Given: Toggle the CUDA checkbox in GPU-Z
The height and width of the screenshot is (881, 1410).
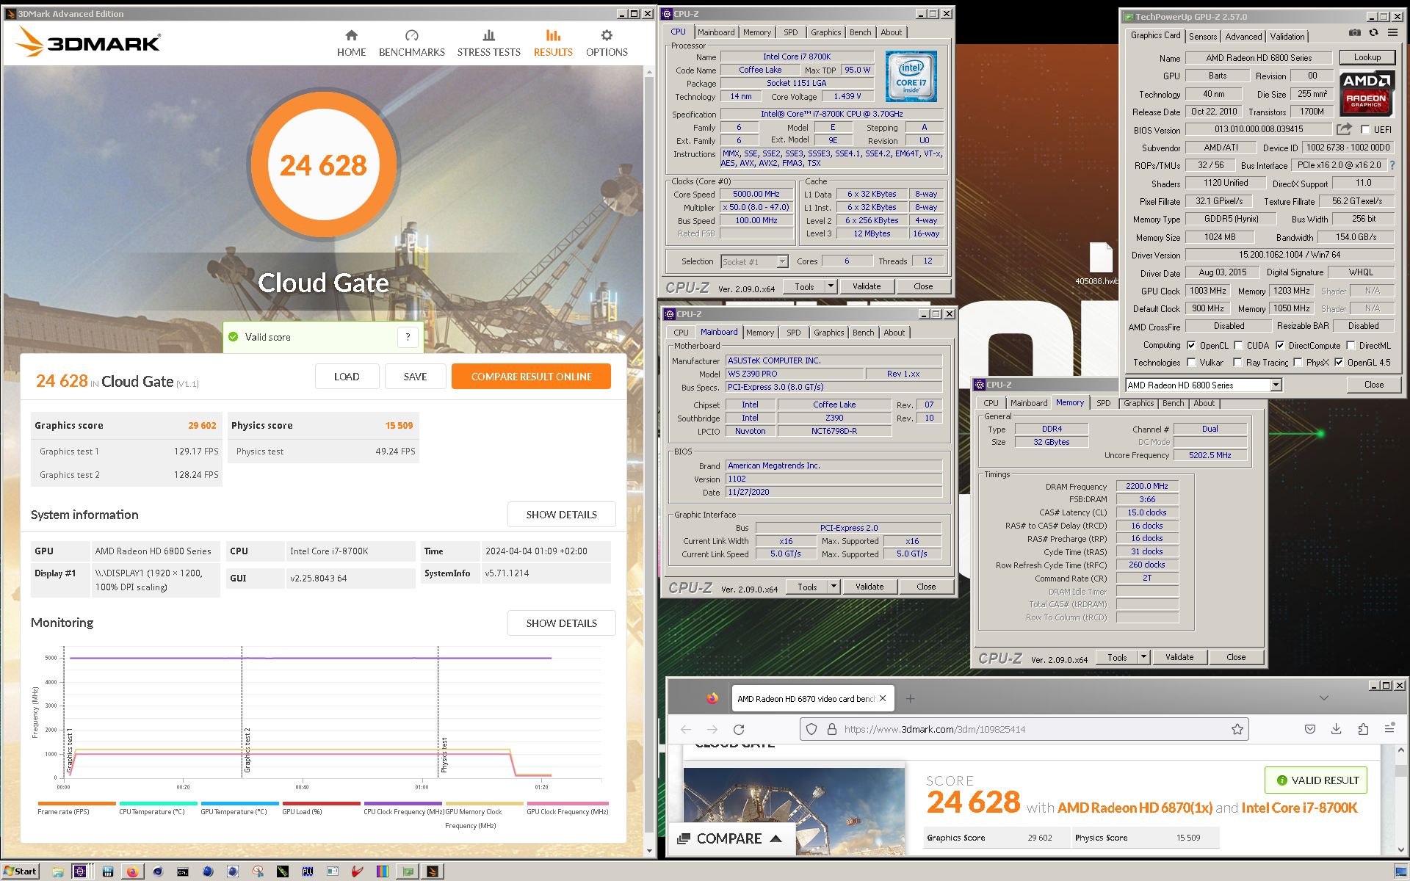Looking at the screenshot, I should [x=1238, y=345].
